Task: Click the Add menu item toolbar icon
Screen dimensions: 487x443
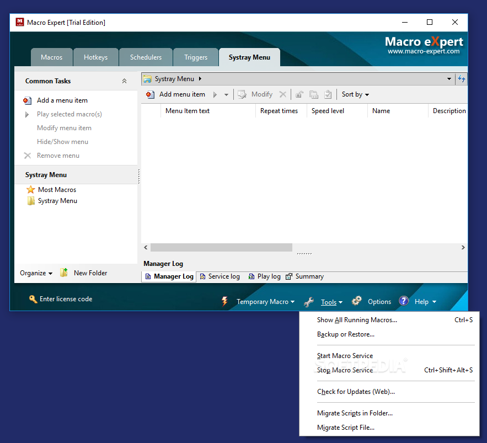Action: coord(151,94)
